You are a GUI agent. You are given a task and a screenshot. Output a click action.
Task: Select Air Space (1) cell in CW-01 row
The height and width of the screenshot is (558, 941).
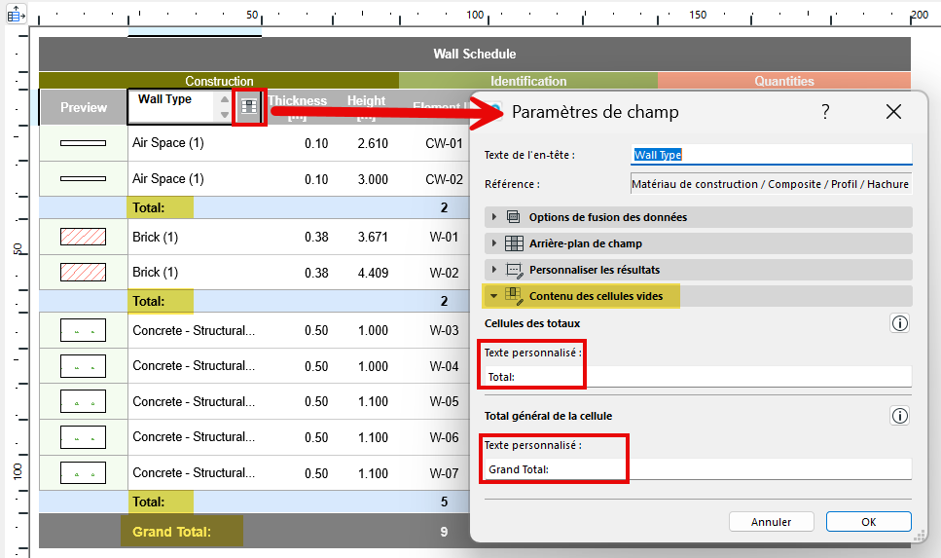coord(168,143)
